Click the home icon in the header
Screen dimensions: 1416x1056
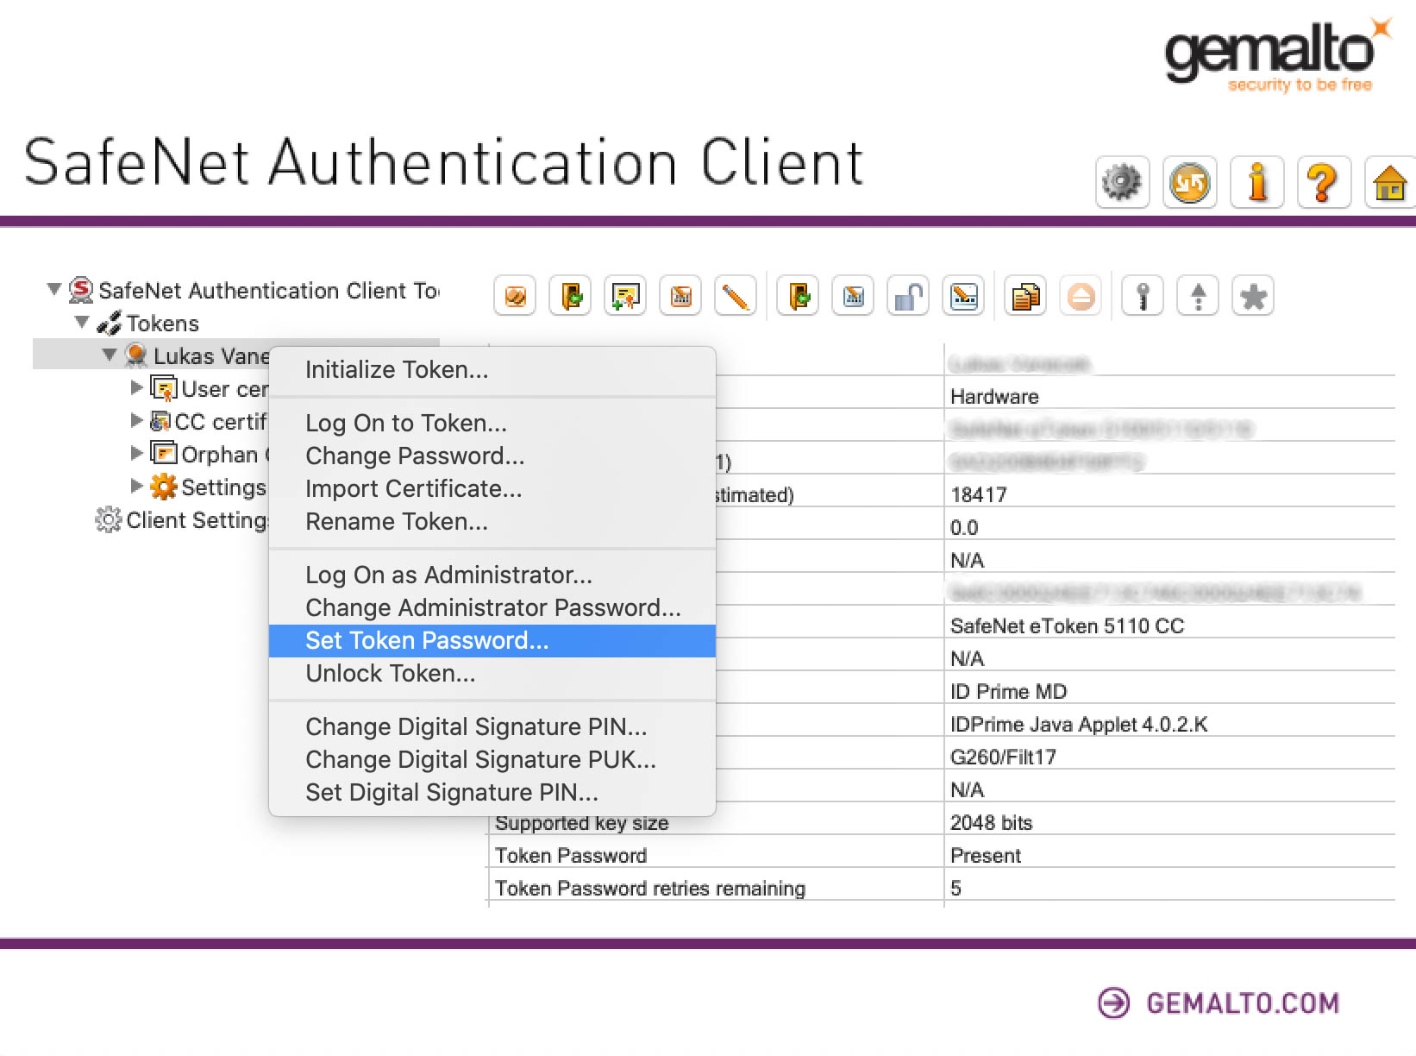click(x=1389, y=182)
